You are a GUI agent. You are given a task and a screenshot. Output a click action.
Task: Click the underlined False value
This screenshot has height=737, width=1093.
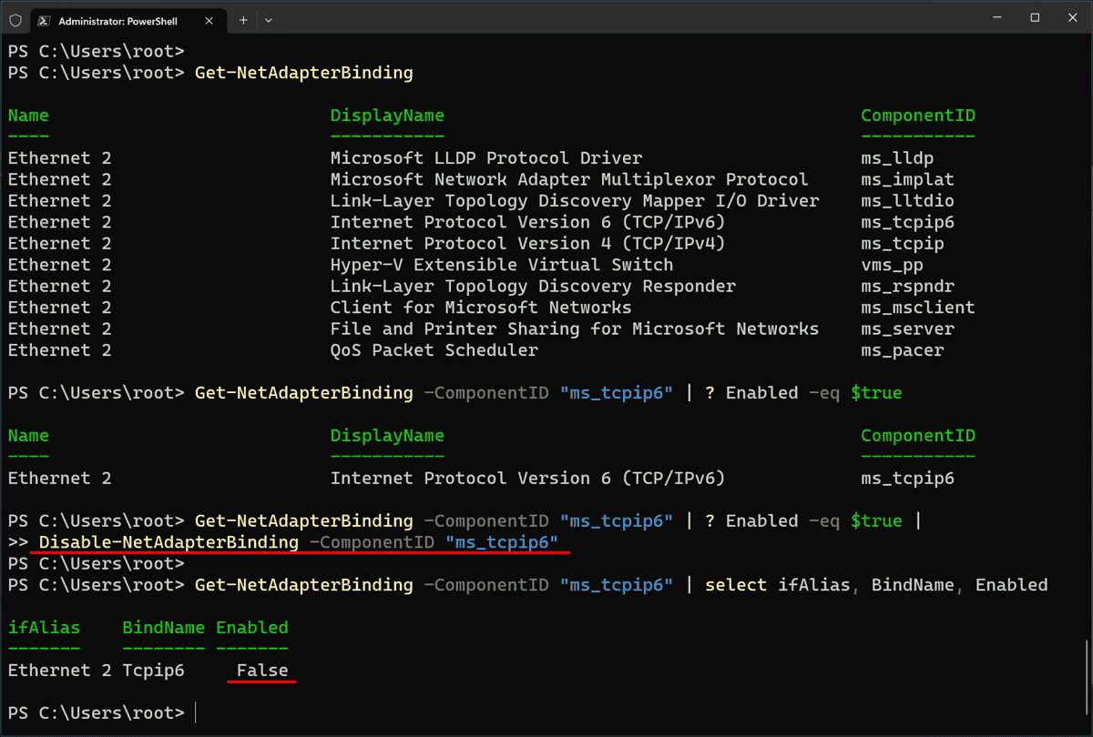pyautogui.click(x=261, y=670)
